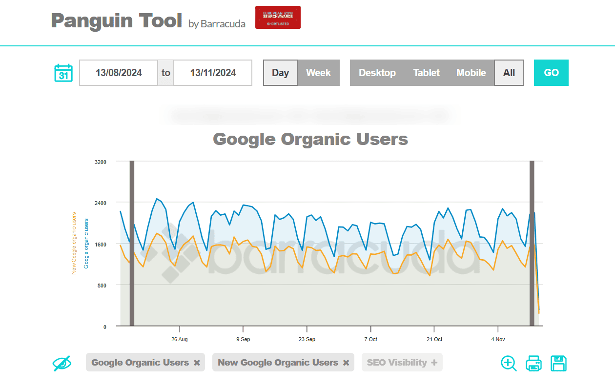
Task: Filter by Desktop devices
Action: (377, 73)
